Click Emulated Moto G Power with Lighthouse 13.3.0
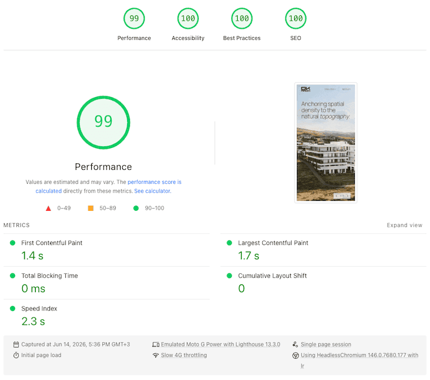This screenshot has height=380, width=430. [221, 344]
